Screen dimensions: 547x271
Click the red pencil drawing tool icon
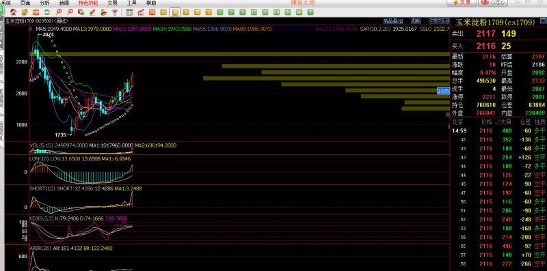(x=92, y=12)
